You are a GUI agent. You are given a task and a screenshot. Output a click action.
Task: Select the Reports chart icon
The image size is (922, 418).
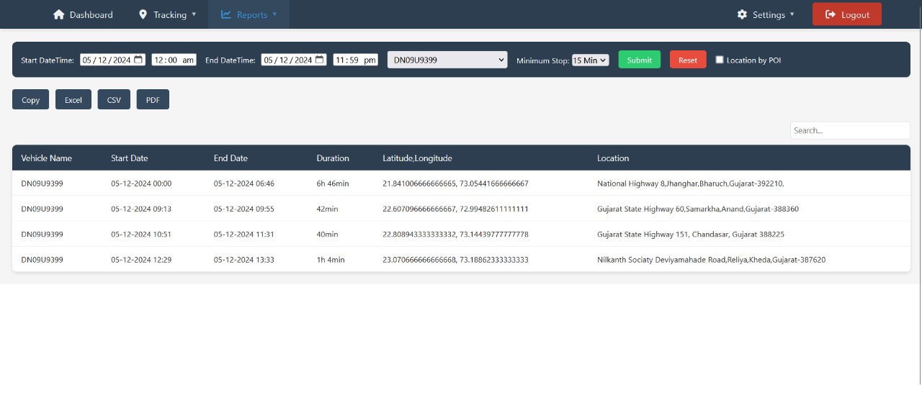pyautogui.click(x=226, y=14)
